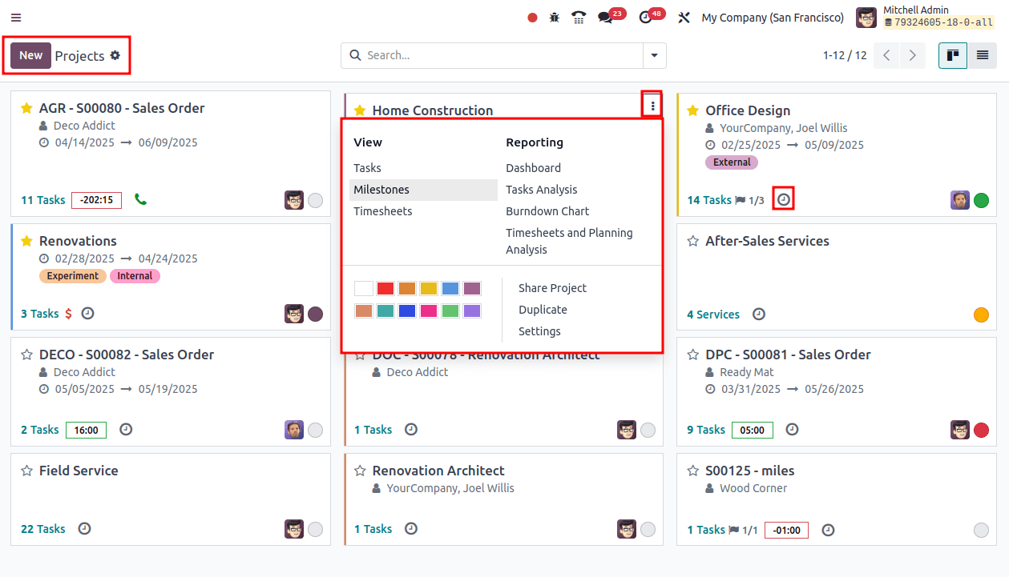
Task: Click activity clock on After-Sales Services card
Action: (758, 314)
